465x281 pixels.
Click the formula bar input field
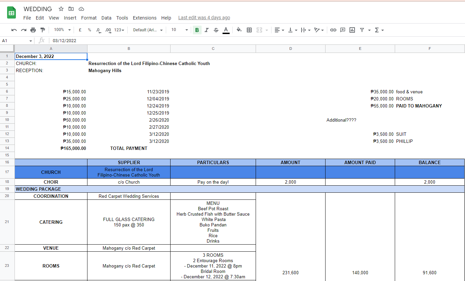[236, 40]
